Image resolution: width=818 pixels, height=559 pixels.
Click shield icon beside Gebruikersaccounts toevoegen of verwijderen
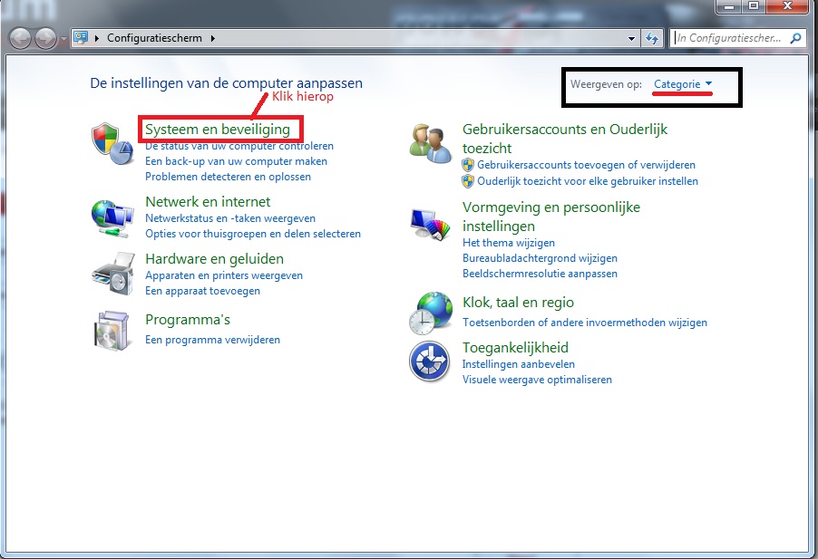468,165
